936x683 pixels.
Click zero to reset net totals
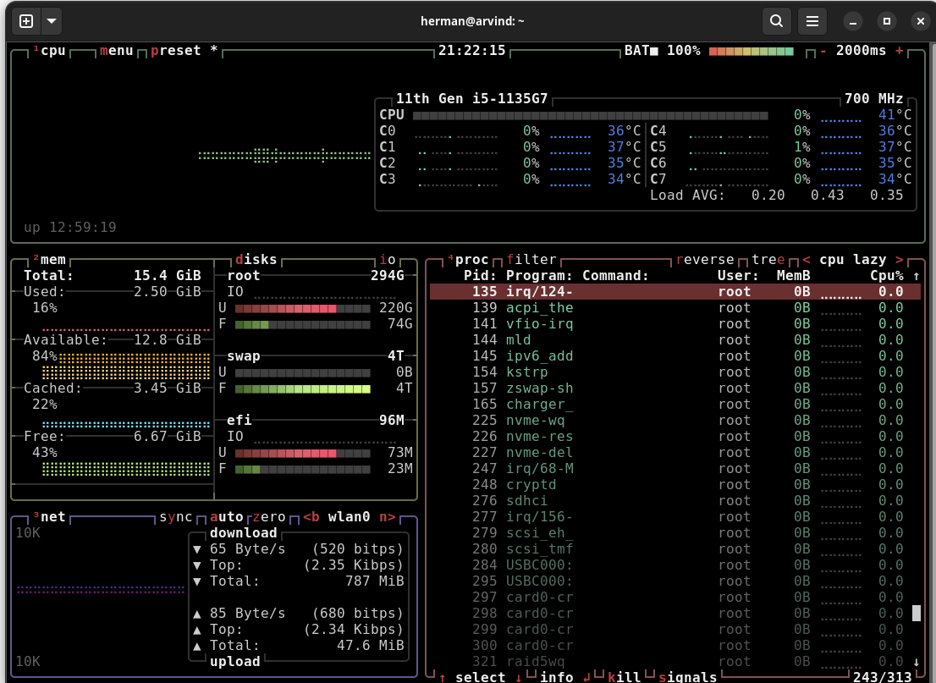click(269, 517)
